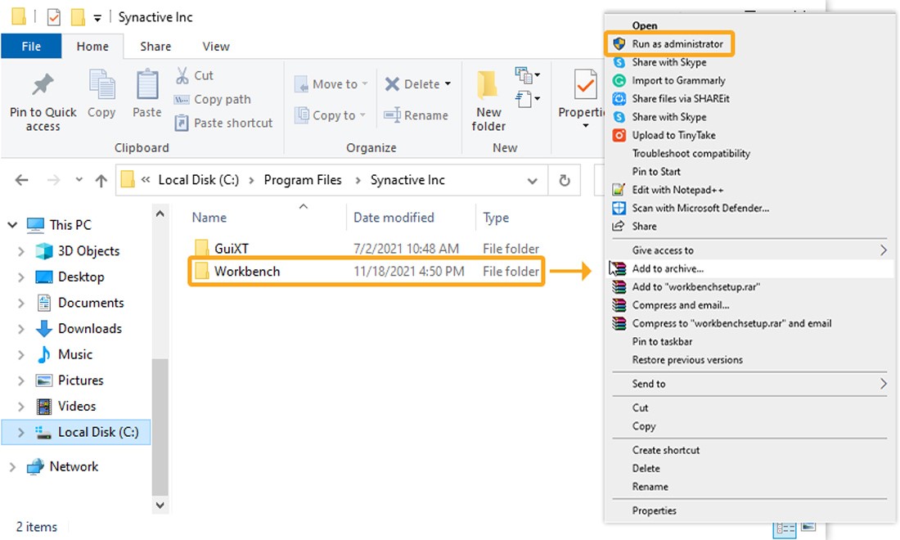Click Local Disk (C:) in the breadcrumb

pos(199,180)
